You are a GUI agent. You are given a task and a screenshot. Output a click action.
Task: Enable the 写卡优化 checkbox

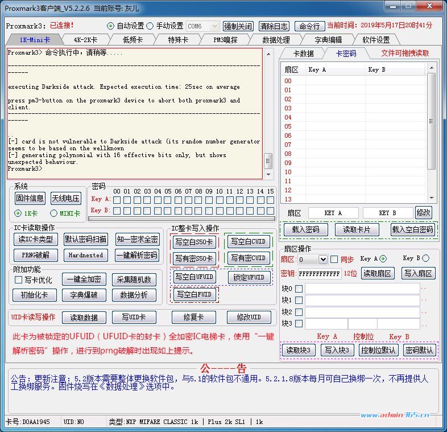point(19,280)
